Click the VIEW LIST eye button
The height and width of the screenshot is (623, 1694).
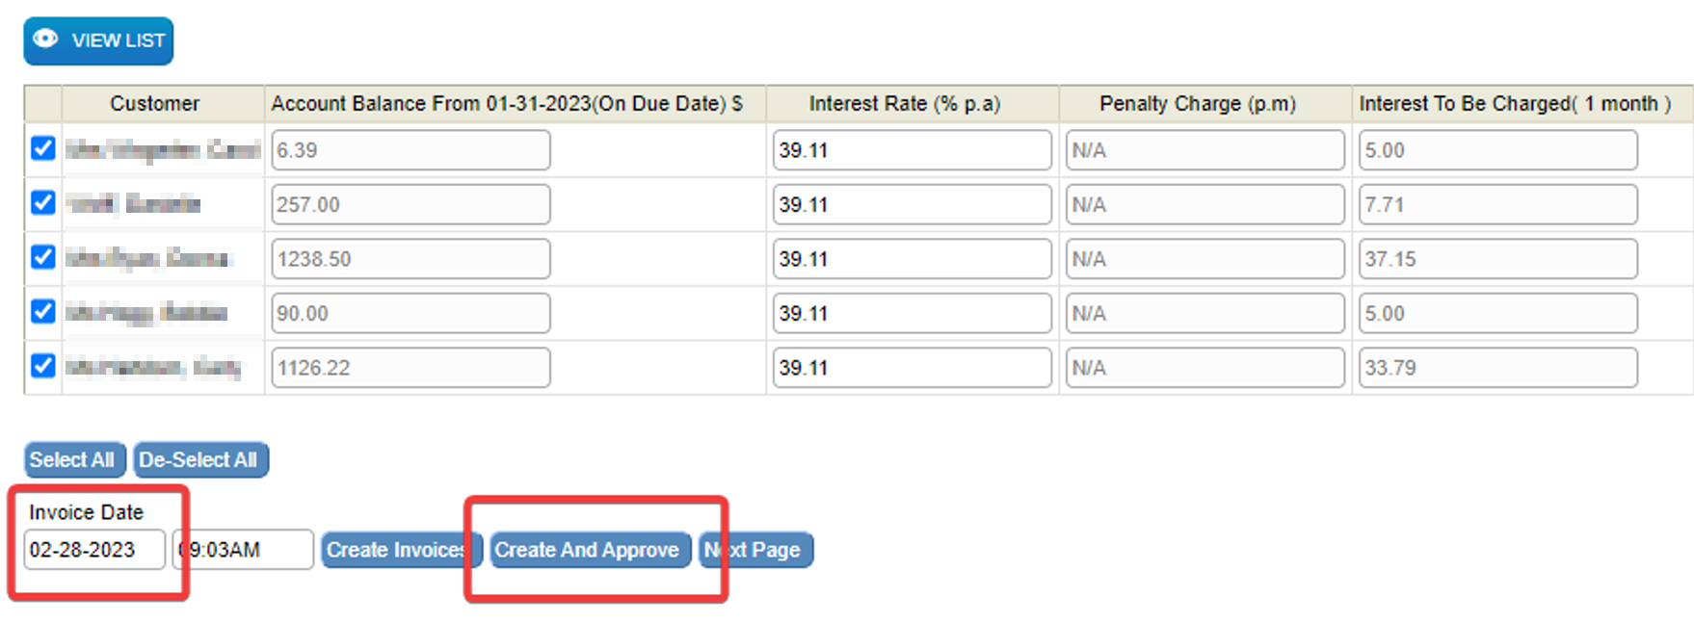point(98,40)
